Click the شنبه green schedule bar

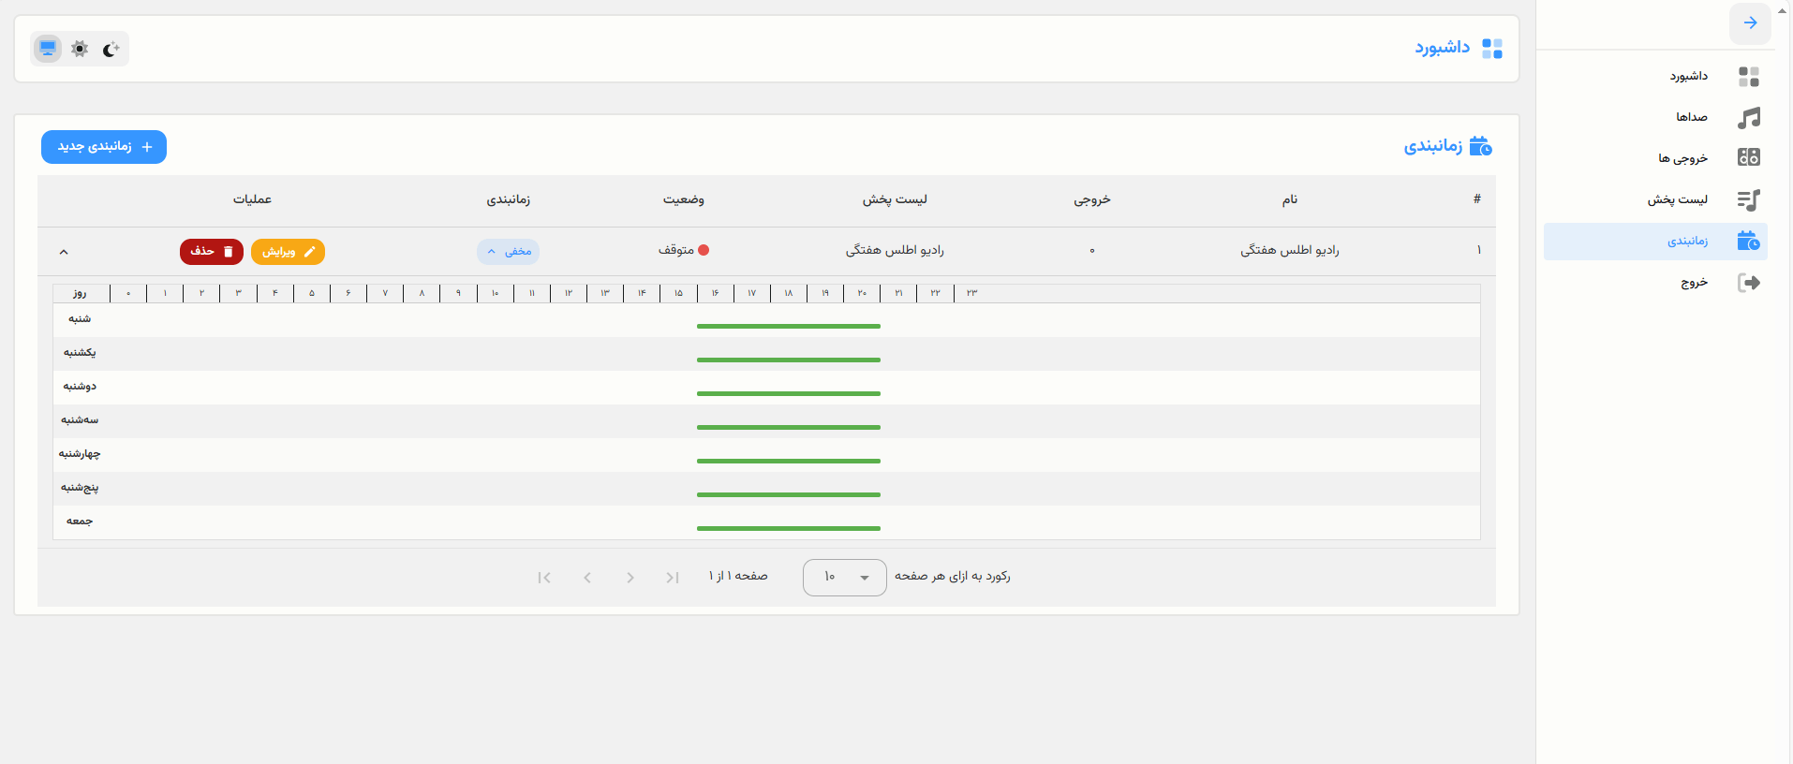789,326
